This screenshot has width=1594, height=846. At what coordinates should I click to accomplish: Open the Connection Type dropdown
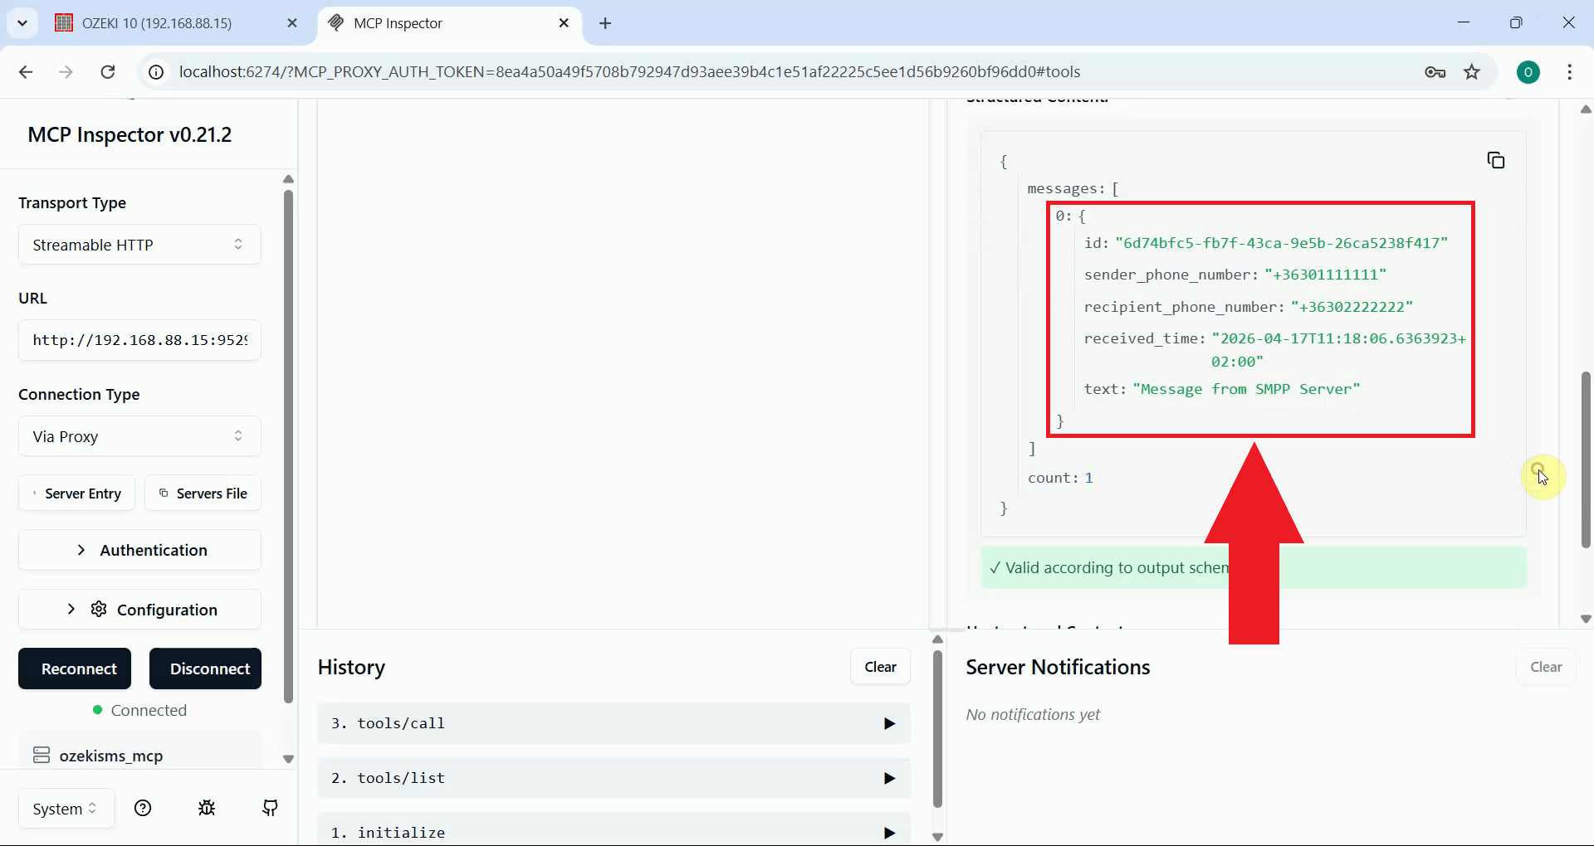(139, 435)
